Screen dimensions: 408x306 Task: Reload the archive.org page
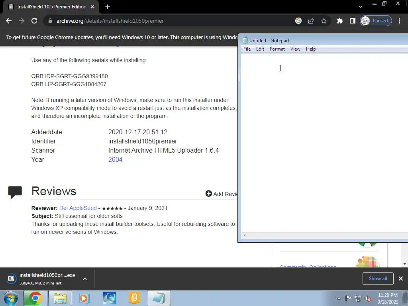pyautogui.click(x=34, y=21)
